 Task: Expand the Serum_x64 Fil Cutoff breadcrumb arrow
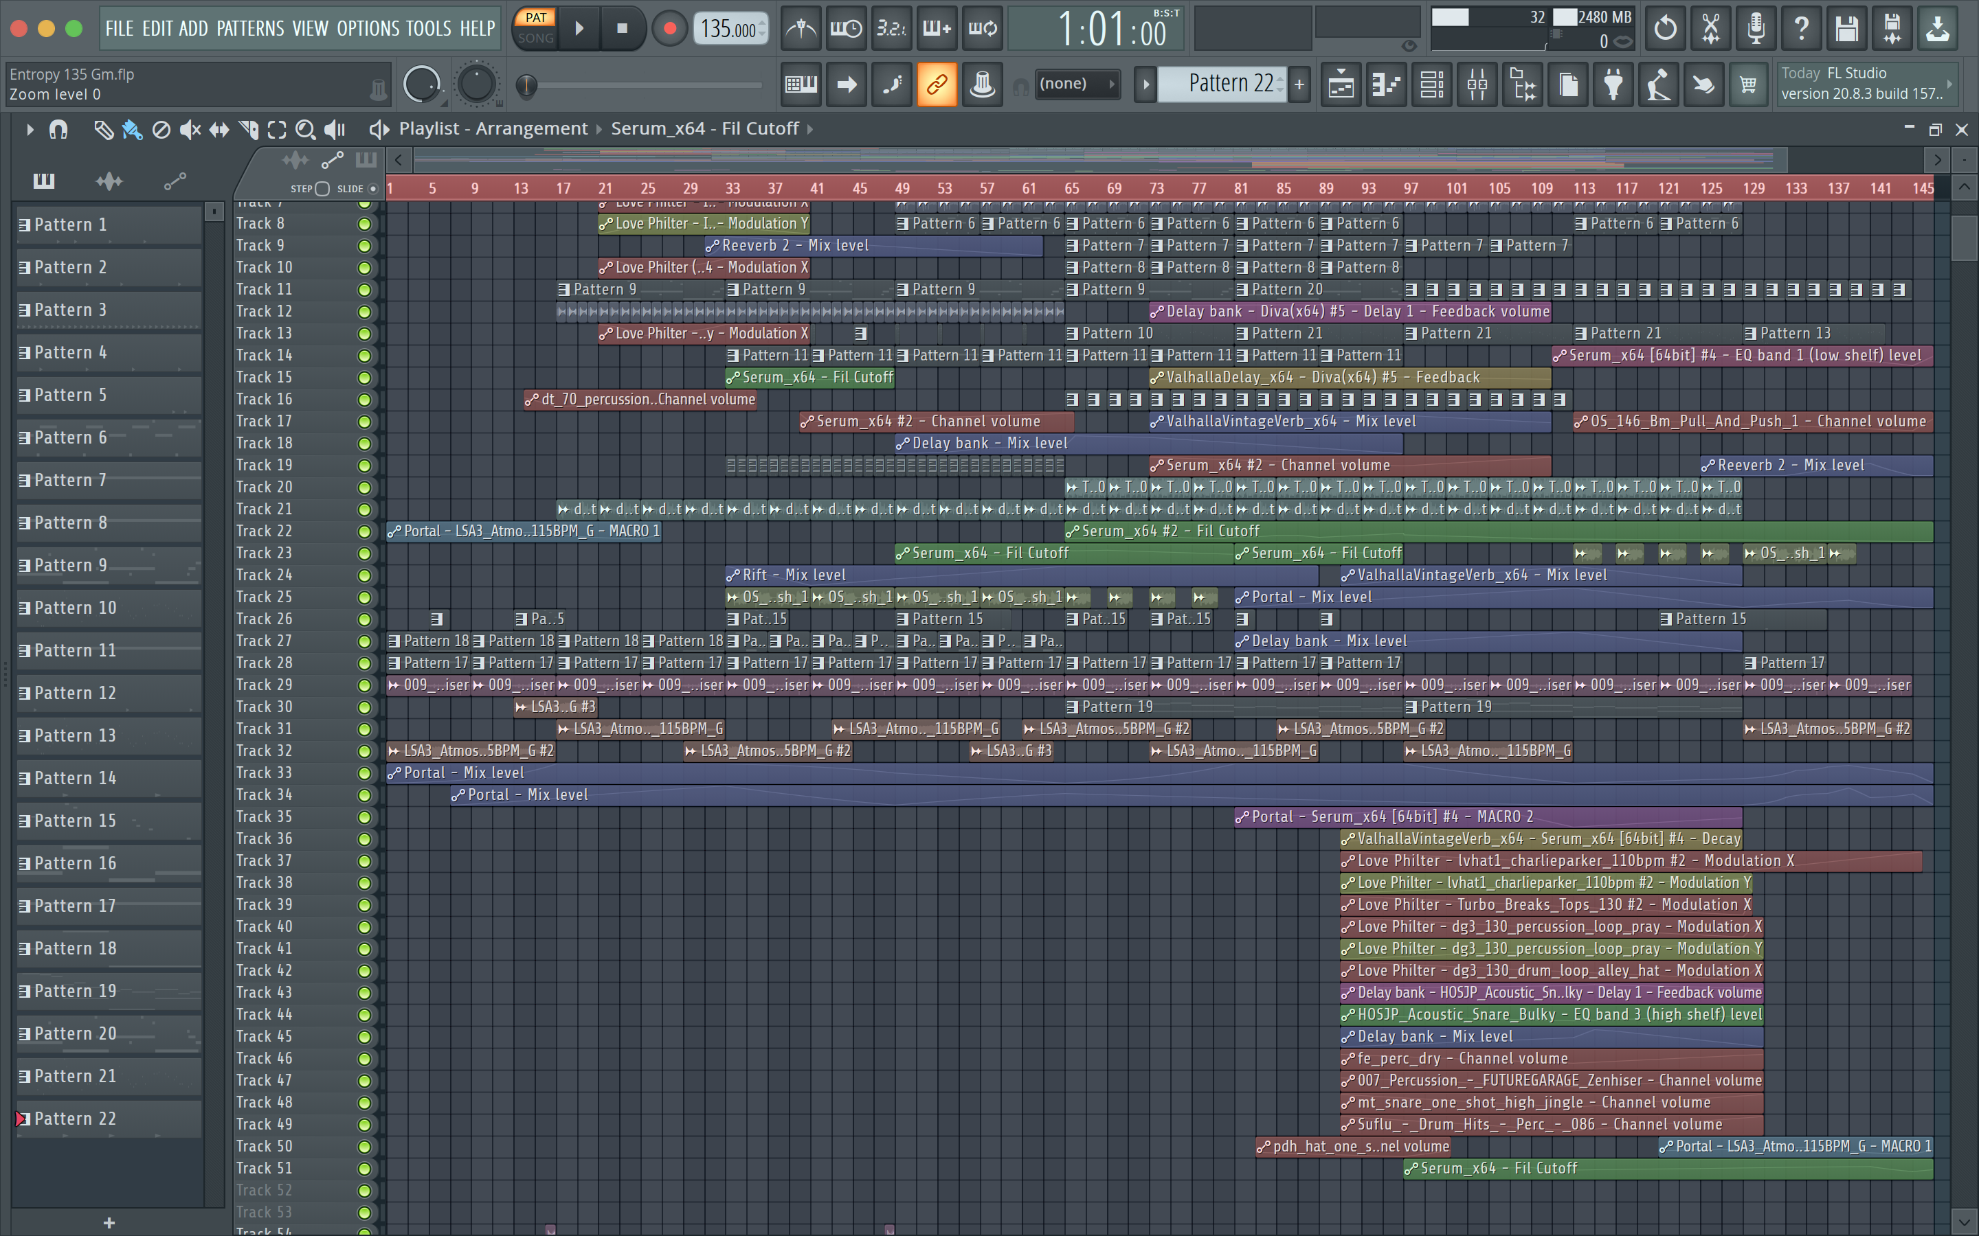click(x=810, y=129)
